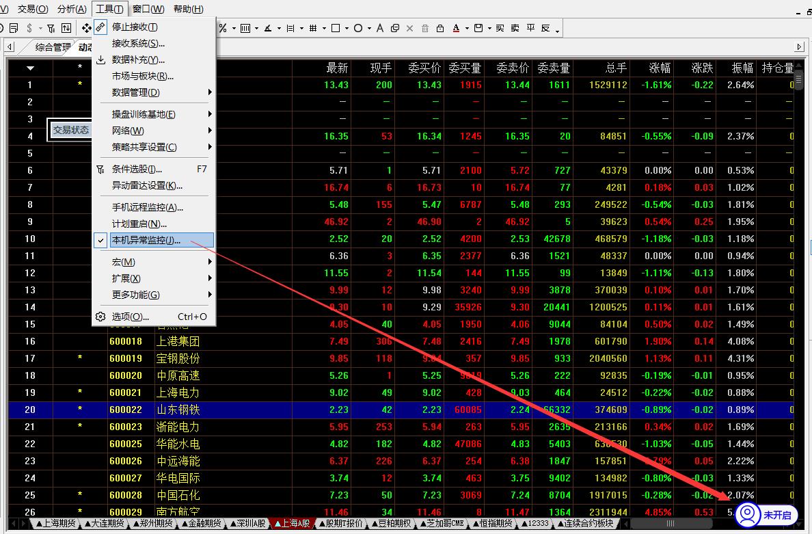
Task: Click the overlapping shapes copy icon
Action: click(395, 28)
